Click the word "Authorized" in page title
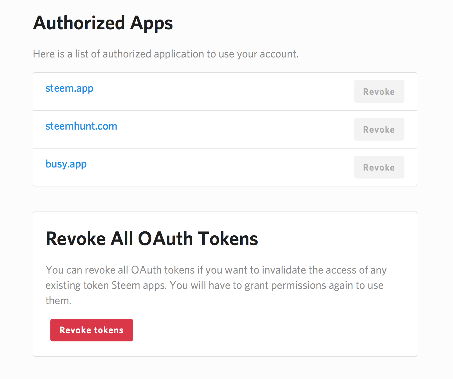The height and width of the screenshot is (379, 453). [x=79, y=23]
